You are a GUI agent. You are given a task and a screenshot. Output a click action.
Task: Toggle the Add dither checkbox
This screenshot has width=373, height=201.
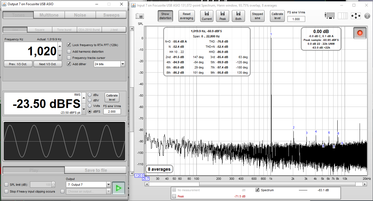click(x=69, y=64)
